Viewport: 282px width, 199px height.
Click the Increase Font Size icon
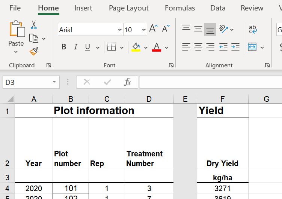point(153,29)
